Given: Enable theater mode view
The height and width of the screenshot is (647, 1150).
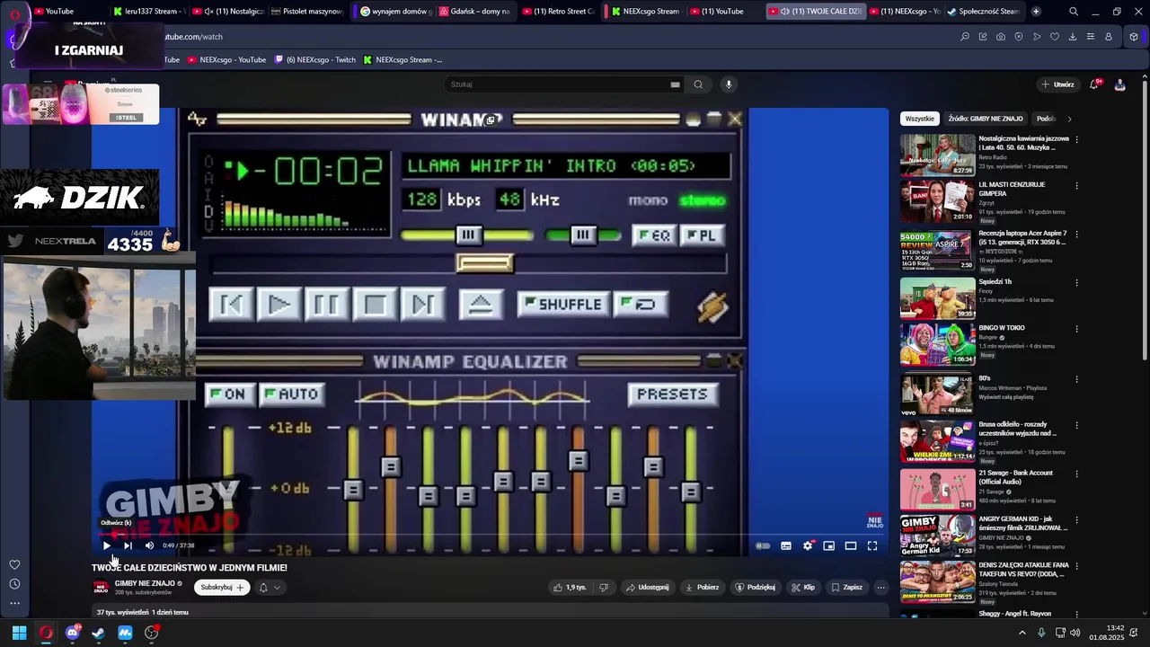Looking at the screenshot, I should 850,545.
